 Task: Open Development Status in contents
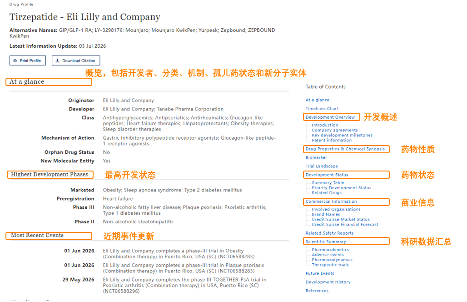327,175
